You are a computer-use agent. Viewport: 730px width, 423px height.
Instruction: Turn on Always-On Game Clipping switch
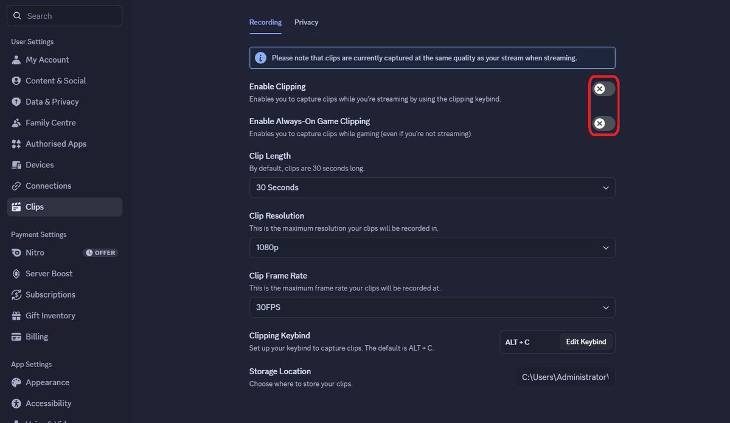[x=604, y=124]
